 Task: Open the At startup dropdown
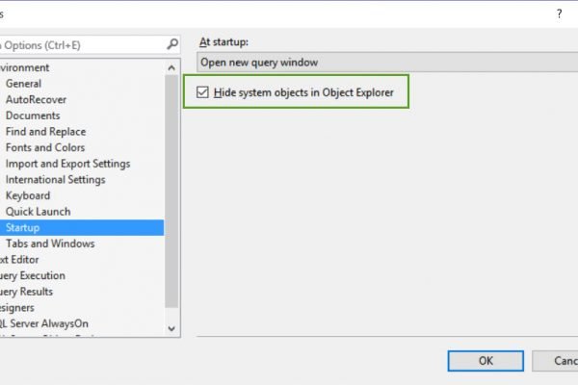(387, 63)
